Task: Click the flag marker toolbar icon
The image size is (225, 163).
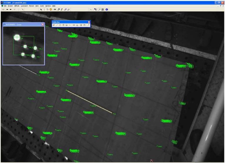Action: 59,9
